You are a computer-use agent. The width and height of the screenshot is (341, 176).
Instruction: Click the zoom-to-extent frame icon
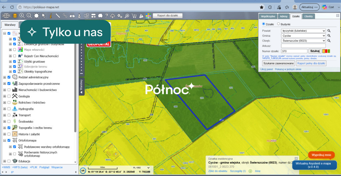(x=36, y=16)
